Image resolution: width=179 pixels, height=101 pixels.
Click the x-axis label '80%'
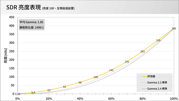(143, 98)
